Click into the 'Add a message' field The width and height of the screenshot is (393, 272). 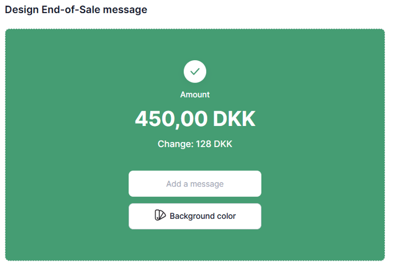(x=195, y=184)
